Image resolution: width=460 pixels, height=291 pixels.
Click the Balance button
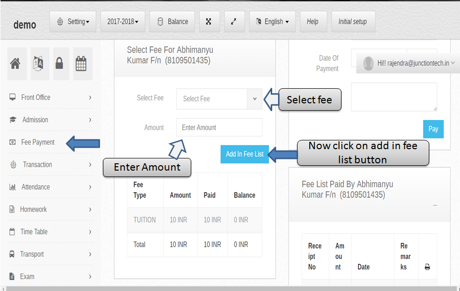pos(172,21)
